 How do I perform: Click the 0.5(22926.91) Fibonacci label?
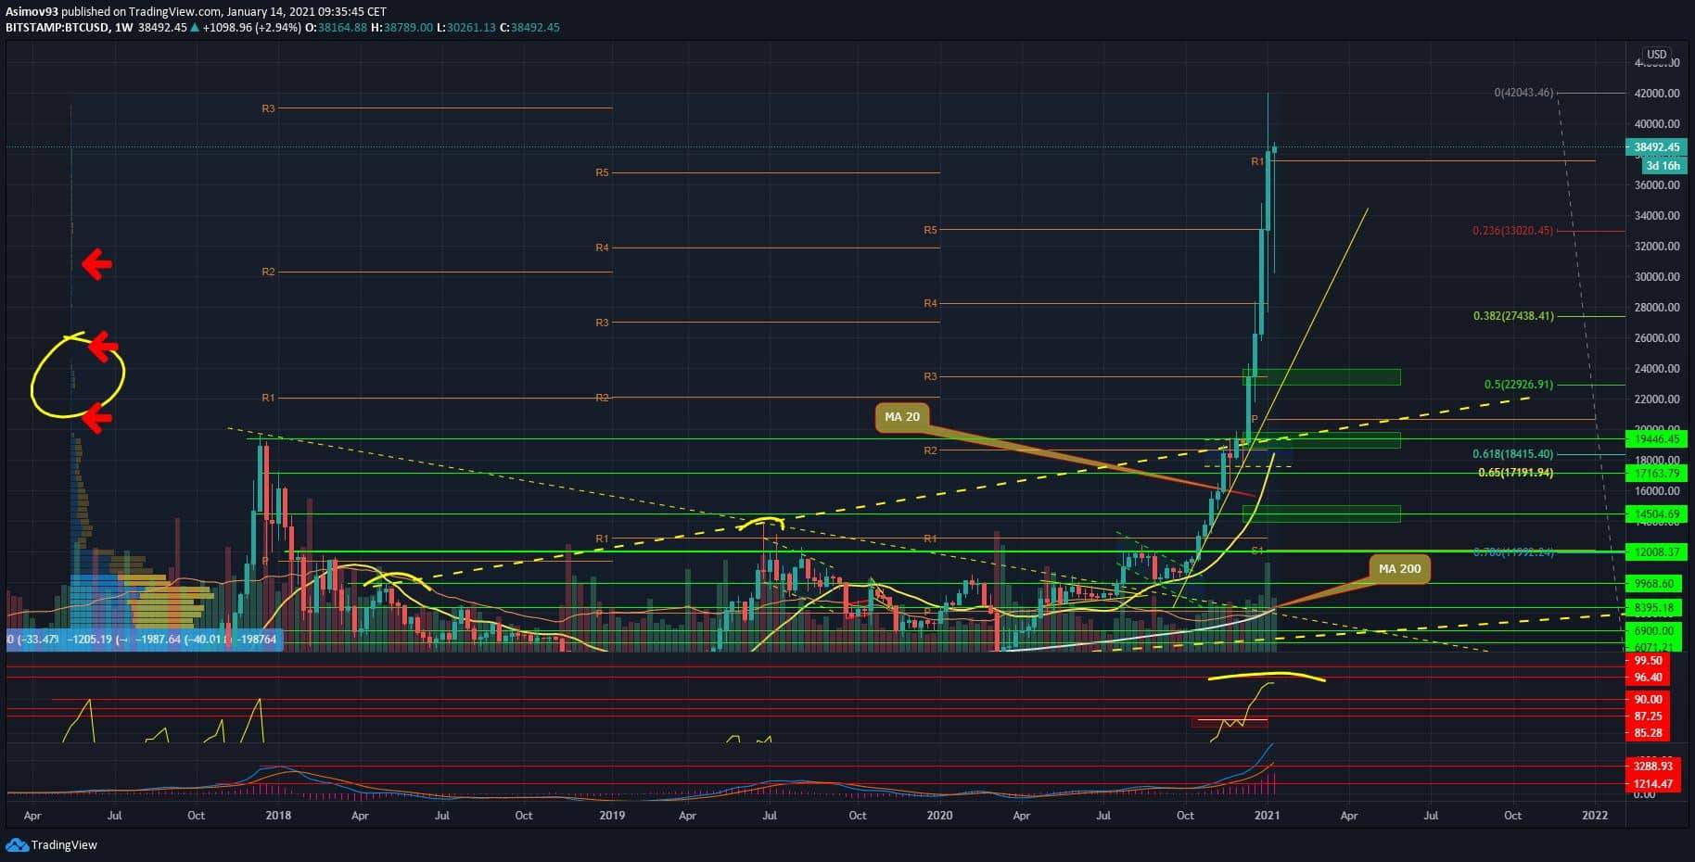[1518, 385]
